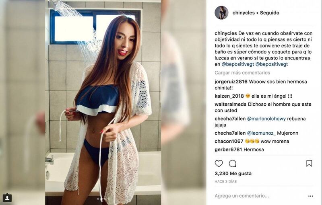This screenshot has width=322, height=205.
Task: Visit gerber6781's profile
Action: pyautogui.click(x=228, y=150)
